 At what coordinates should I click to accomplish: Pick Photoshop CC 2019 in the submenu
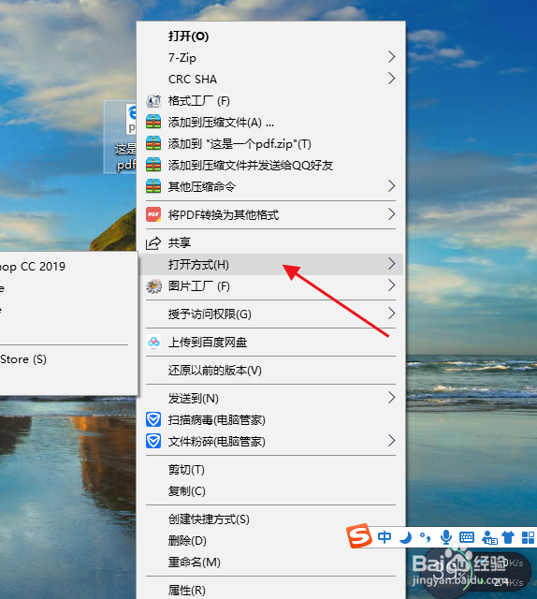[67, 266]
